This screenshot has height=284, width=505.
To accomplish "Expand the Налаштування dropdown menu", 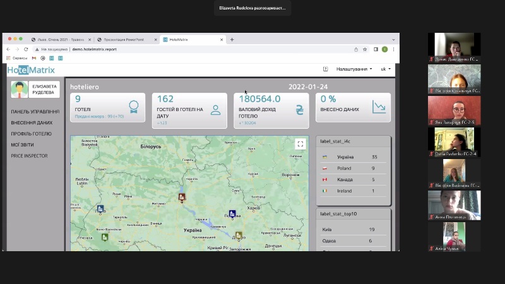I will [x=353, y=69].
